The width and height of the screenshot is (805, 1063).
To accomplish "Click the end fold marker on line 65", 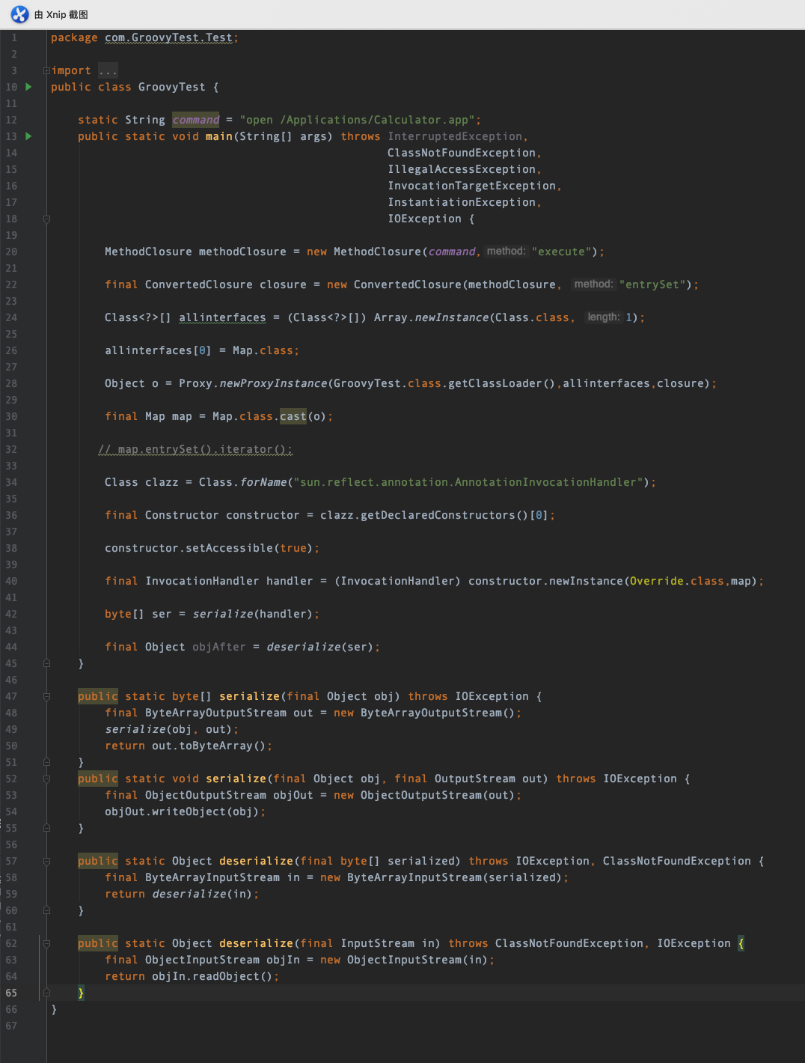I will point(46,993).
